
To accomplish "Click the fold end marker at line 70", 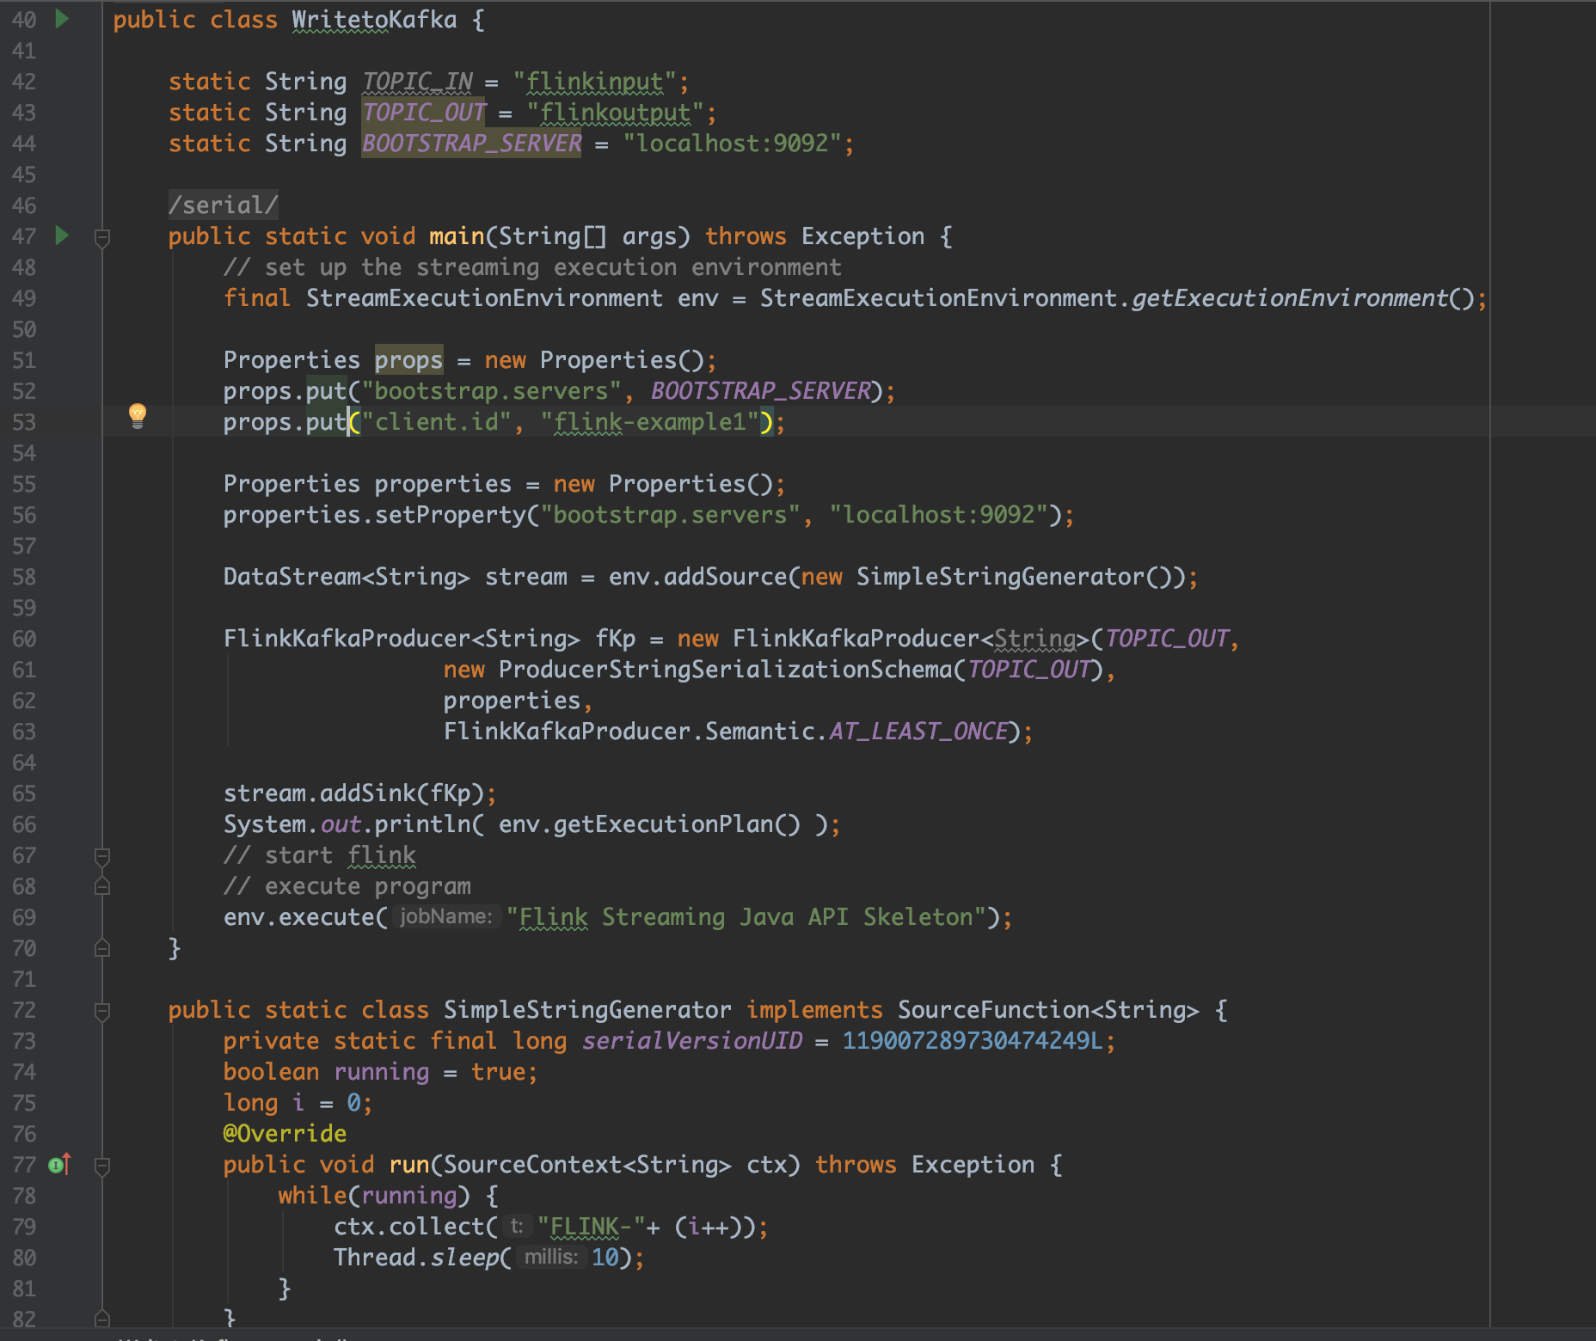I will [101, 949].
